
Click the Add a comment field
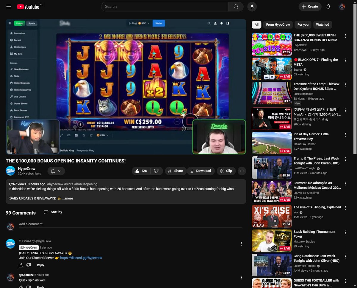click(130, 224)
